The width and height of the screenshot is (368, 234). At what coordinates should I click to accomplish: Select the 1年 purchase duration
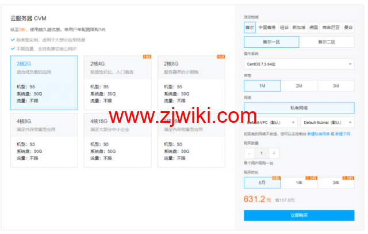299,182
